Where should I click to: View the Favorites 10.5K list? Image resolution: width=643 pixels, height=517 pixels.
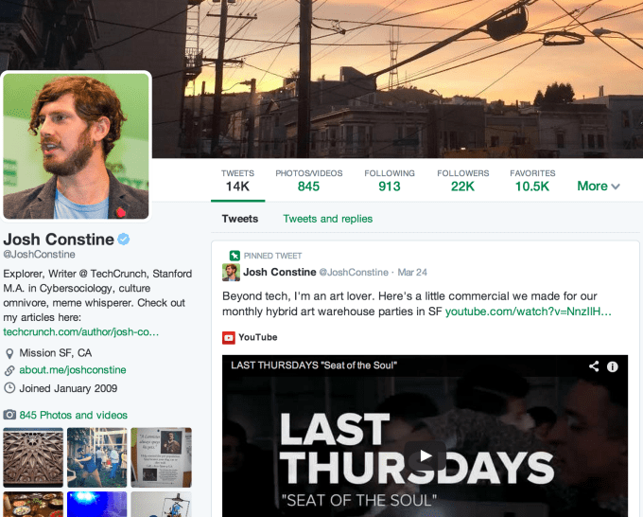click(x=532, y=181)
